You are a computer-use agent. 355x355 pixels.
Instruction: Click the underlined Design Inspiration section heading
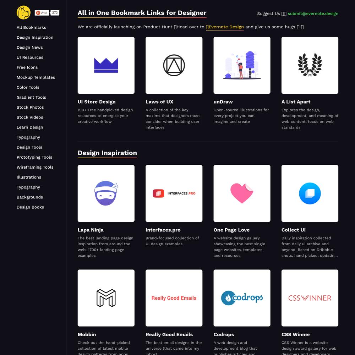point(107,153)
